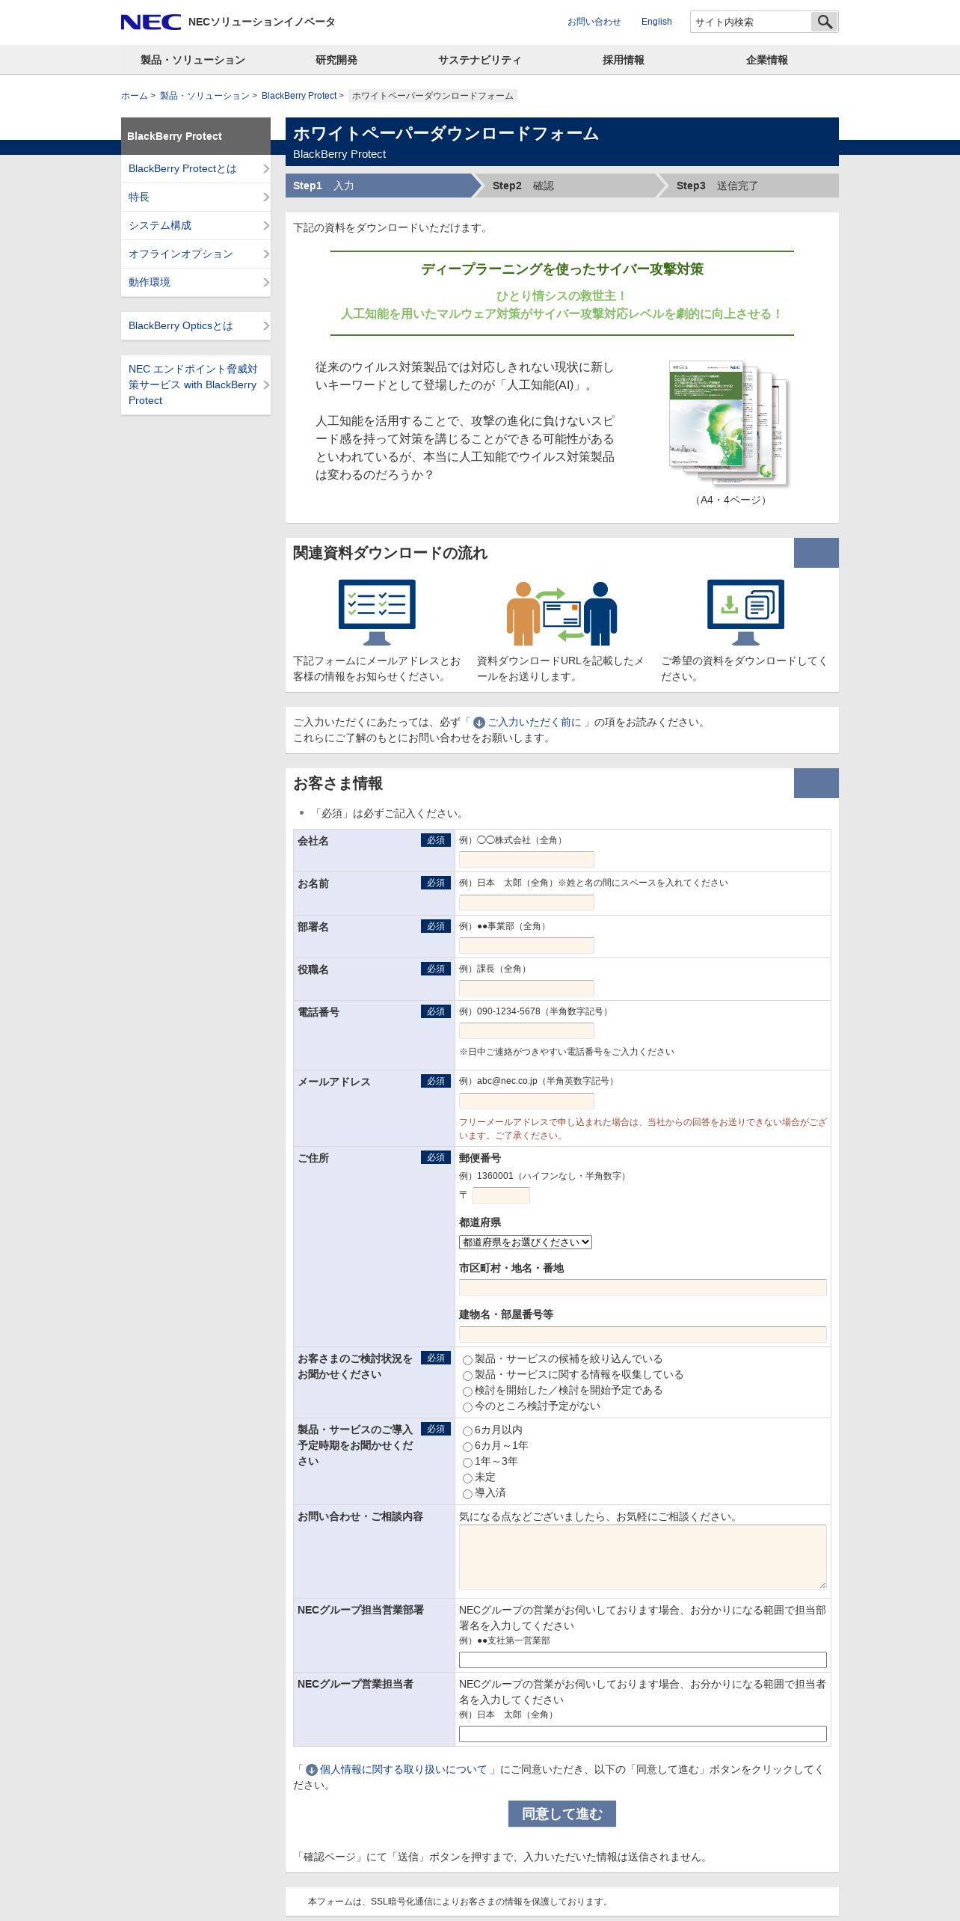Click the 部署名 input field
The image size is (960, 1921).
[526, 946]
